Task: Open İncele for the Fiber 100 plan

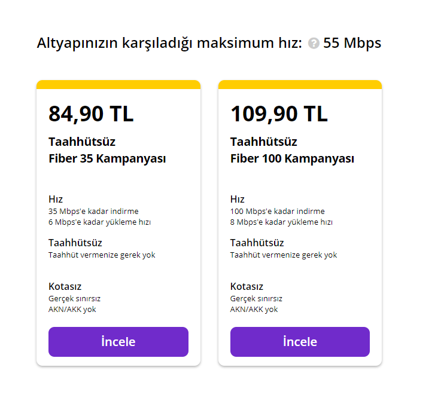Action: click(300, 342)
